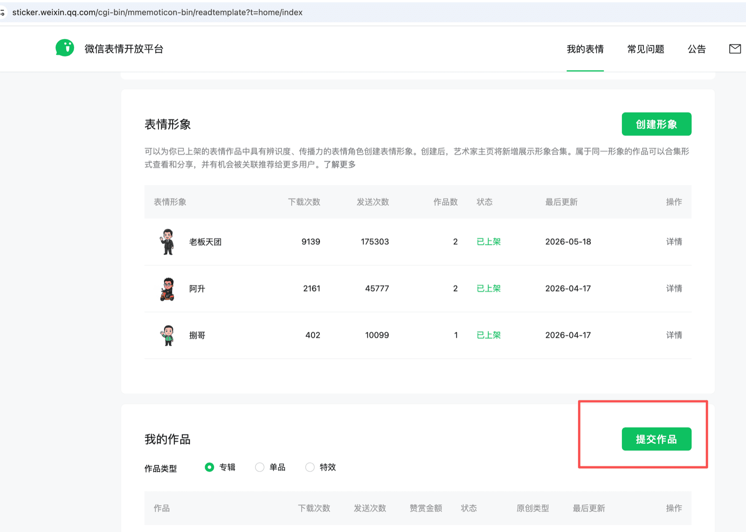Click the 阿升 name text
Screen dimensions: 746x532
click(x=197, y=289)
